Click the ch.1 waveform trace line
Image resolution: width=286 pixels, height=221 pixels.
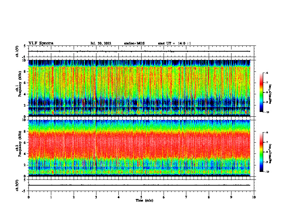(139, 51)
